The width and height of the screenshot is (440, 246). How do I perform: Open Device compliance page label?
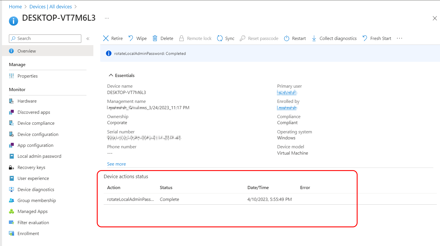(x=36, y=123)
